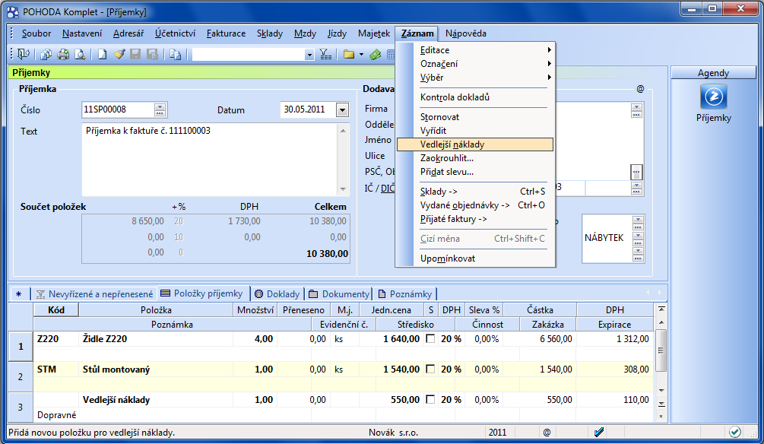Viewport: 764px width, 444px height.
Task: Click the @ icon above supplier section
Action: [x=640, y=89]
